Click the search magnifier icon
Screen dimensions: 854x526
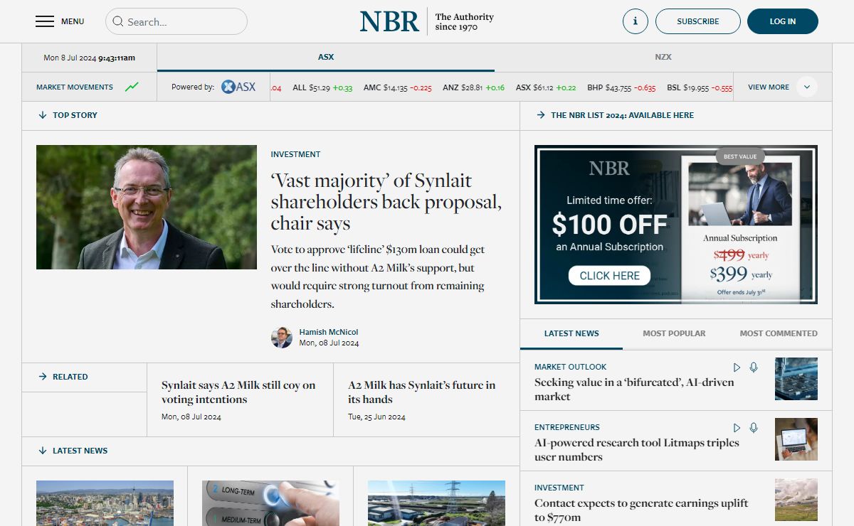pos(117,21)
